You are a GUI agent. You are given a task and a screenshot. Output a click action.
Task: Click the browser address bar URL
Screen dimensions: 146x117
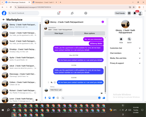[x=34, y=7]
